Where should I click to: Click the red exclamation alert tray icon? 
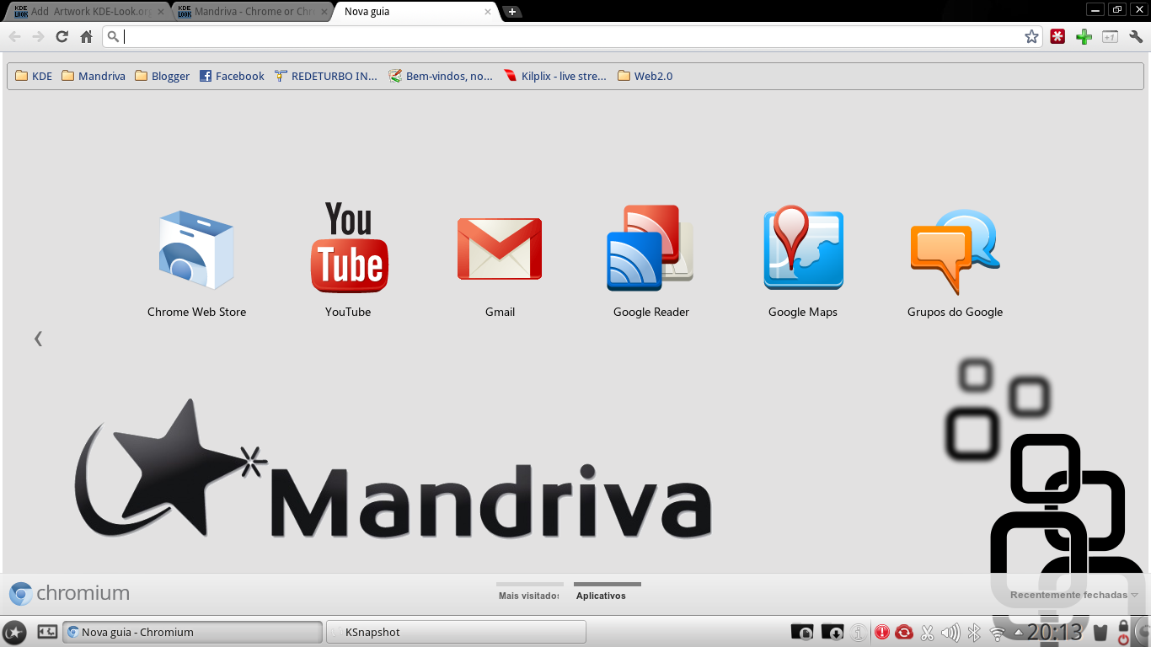[x=881, y=632]
